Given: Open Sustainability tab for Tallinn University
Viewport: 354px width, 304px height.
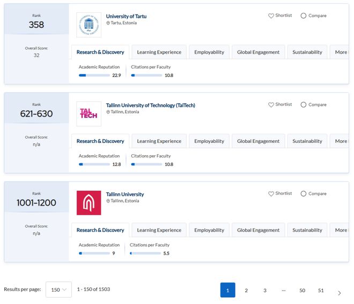Looking at the screenshot, I should (x=307, y=230).
